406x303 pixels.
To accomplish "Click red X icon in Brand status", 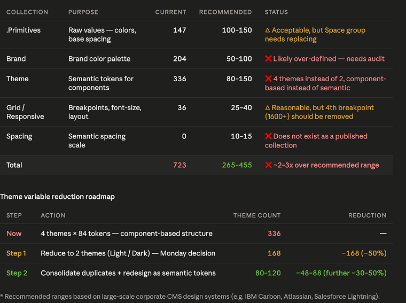I will pyautogui.click(x=268, y=59).
